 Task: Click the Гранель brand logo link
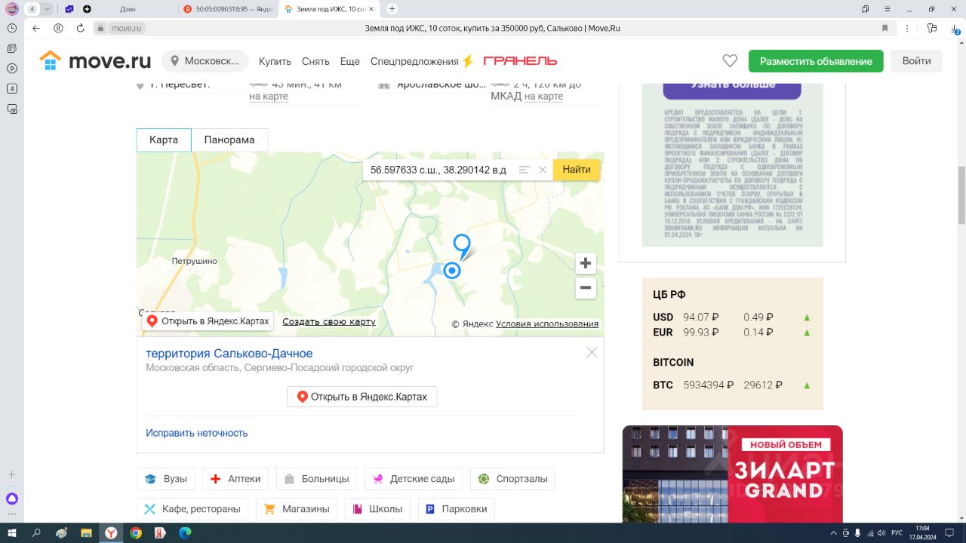520,61
